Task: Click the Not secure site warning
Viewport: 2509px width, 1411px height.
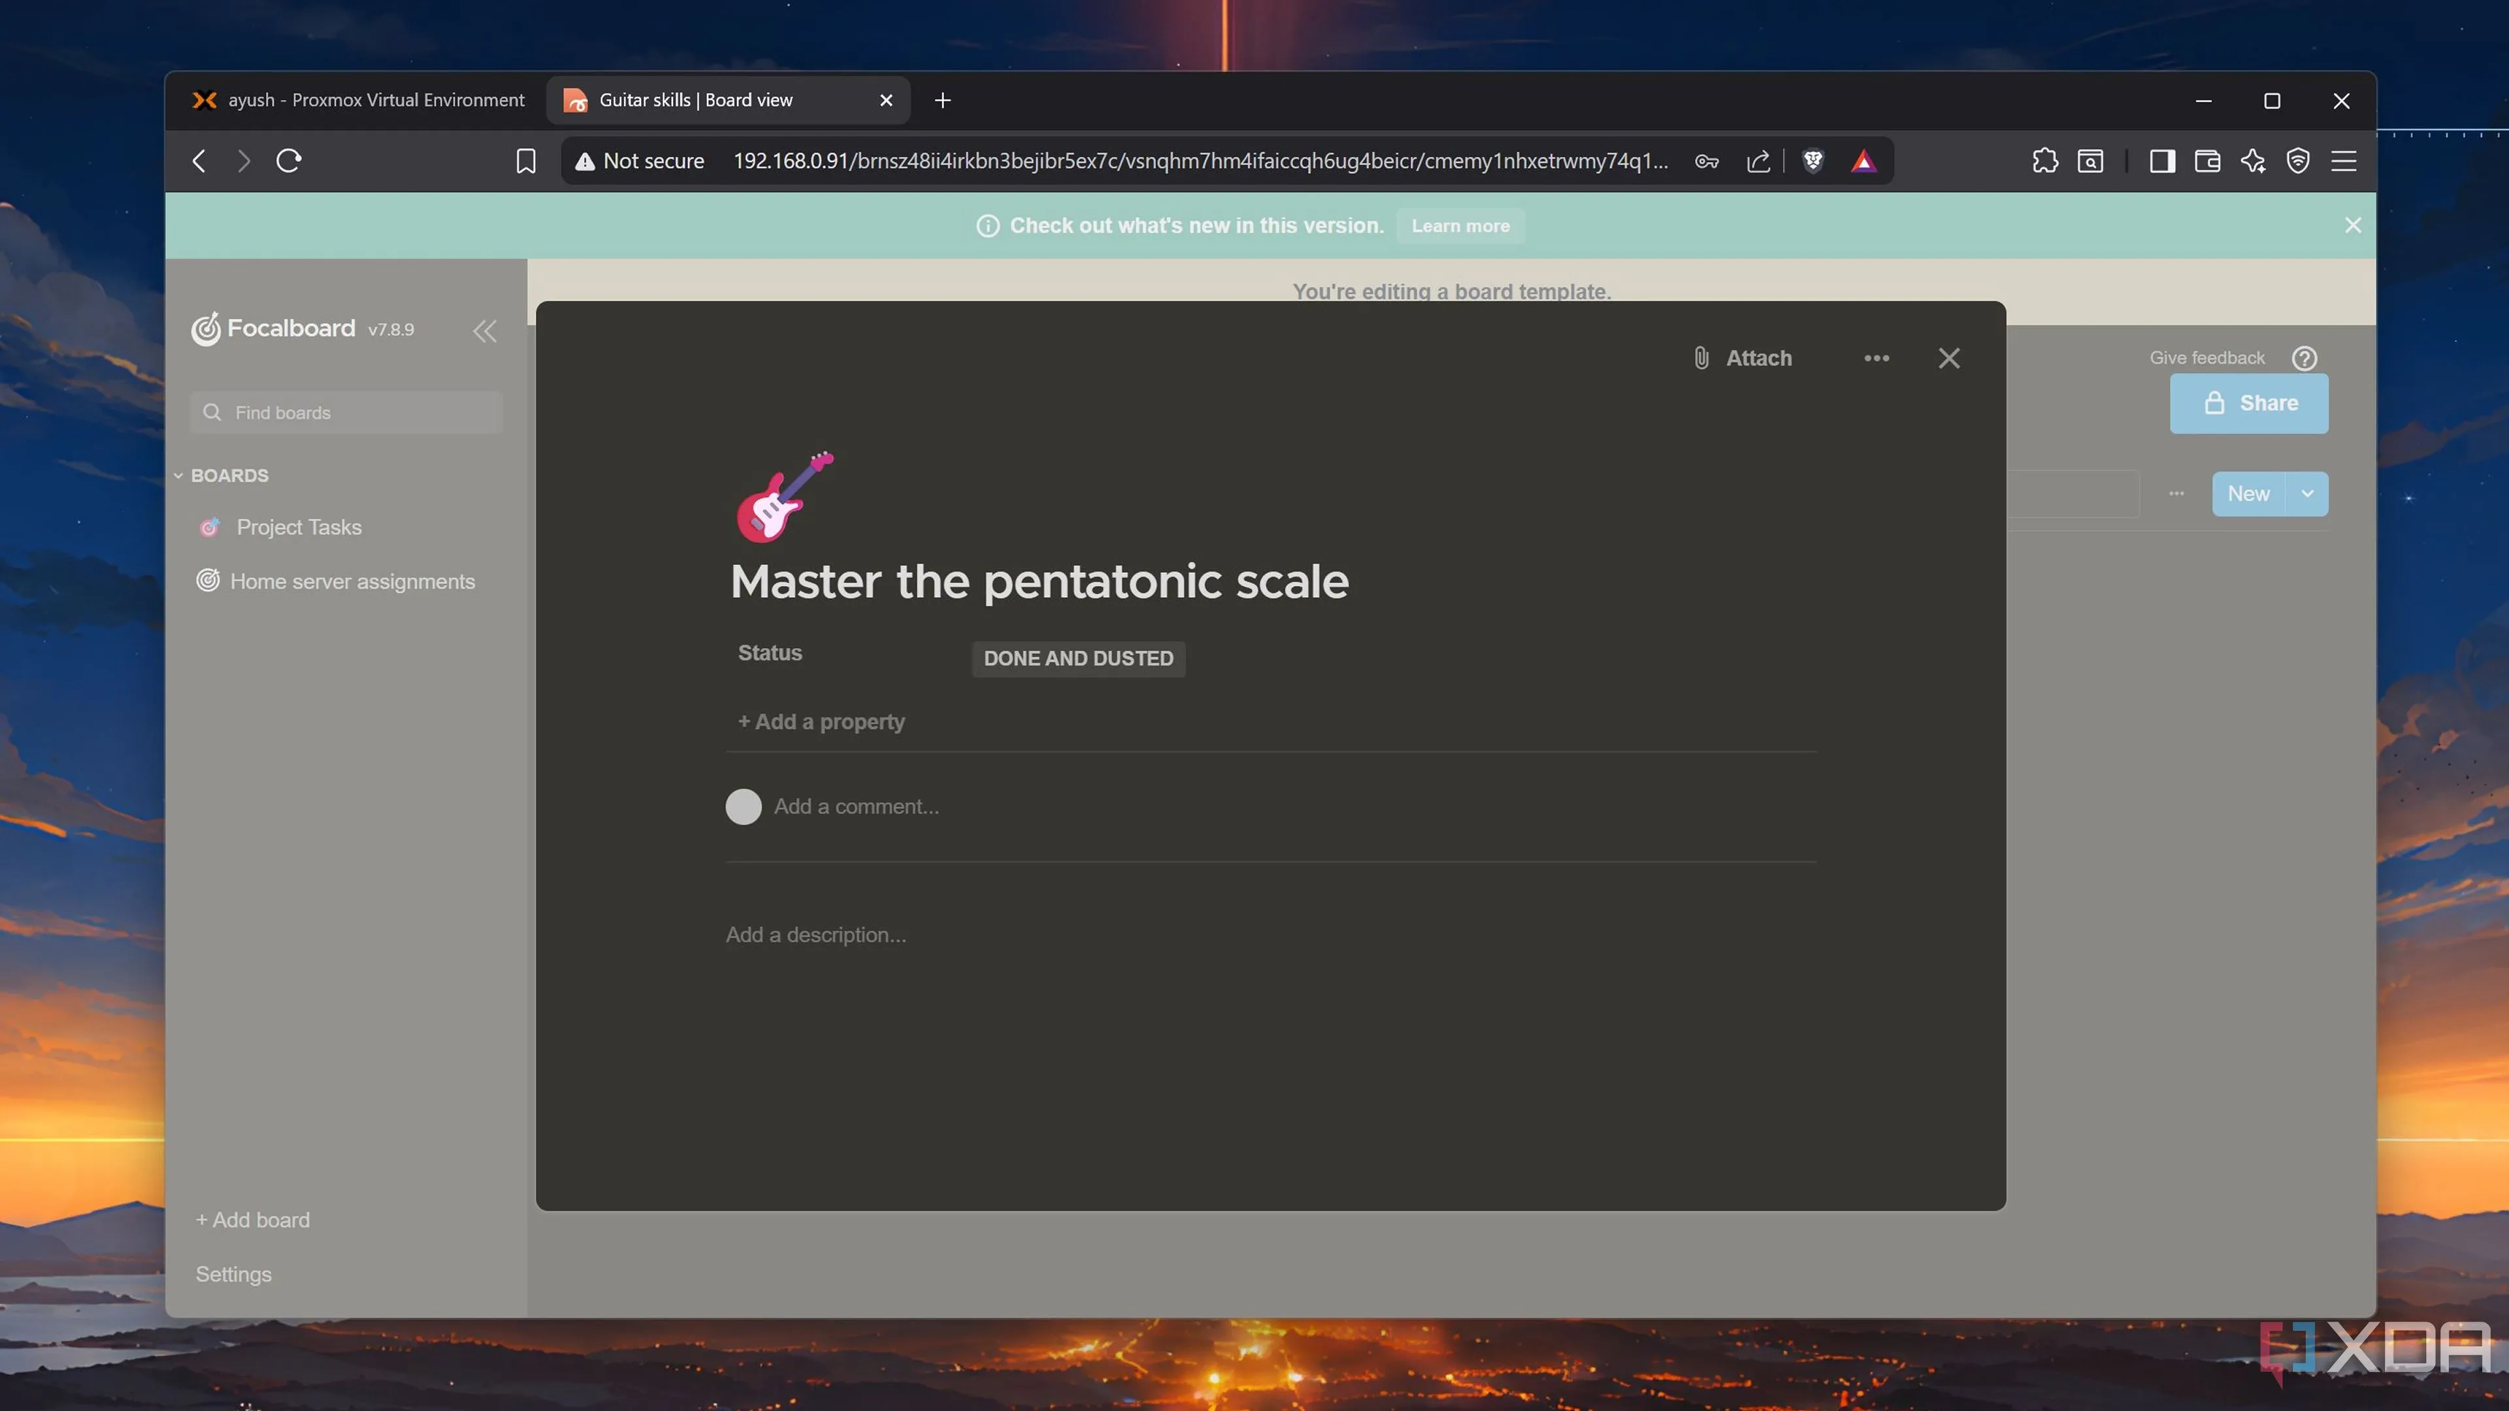Action: [639, 161]
